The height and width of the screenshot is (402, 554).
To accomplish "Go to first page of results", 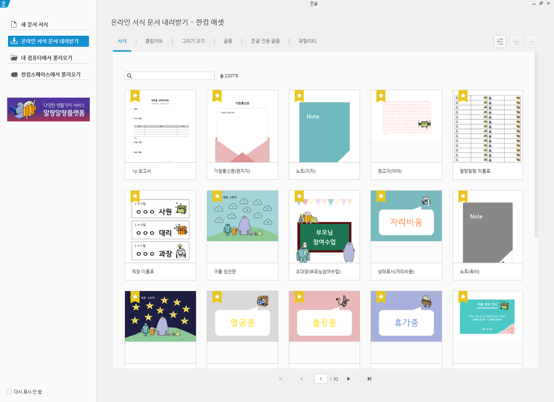I will click(x=281, y=379).
